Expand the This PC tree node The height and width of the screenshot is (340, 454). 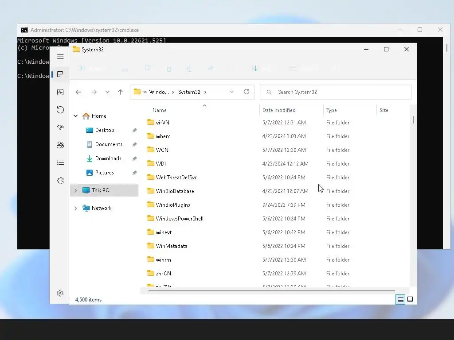(x=75, y=190)
